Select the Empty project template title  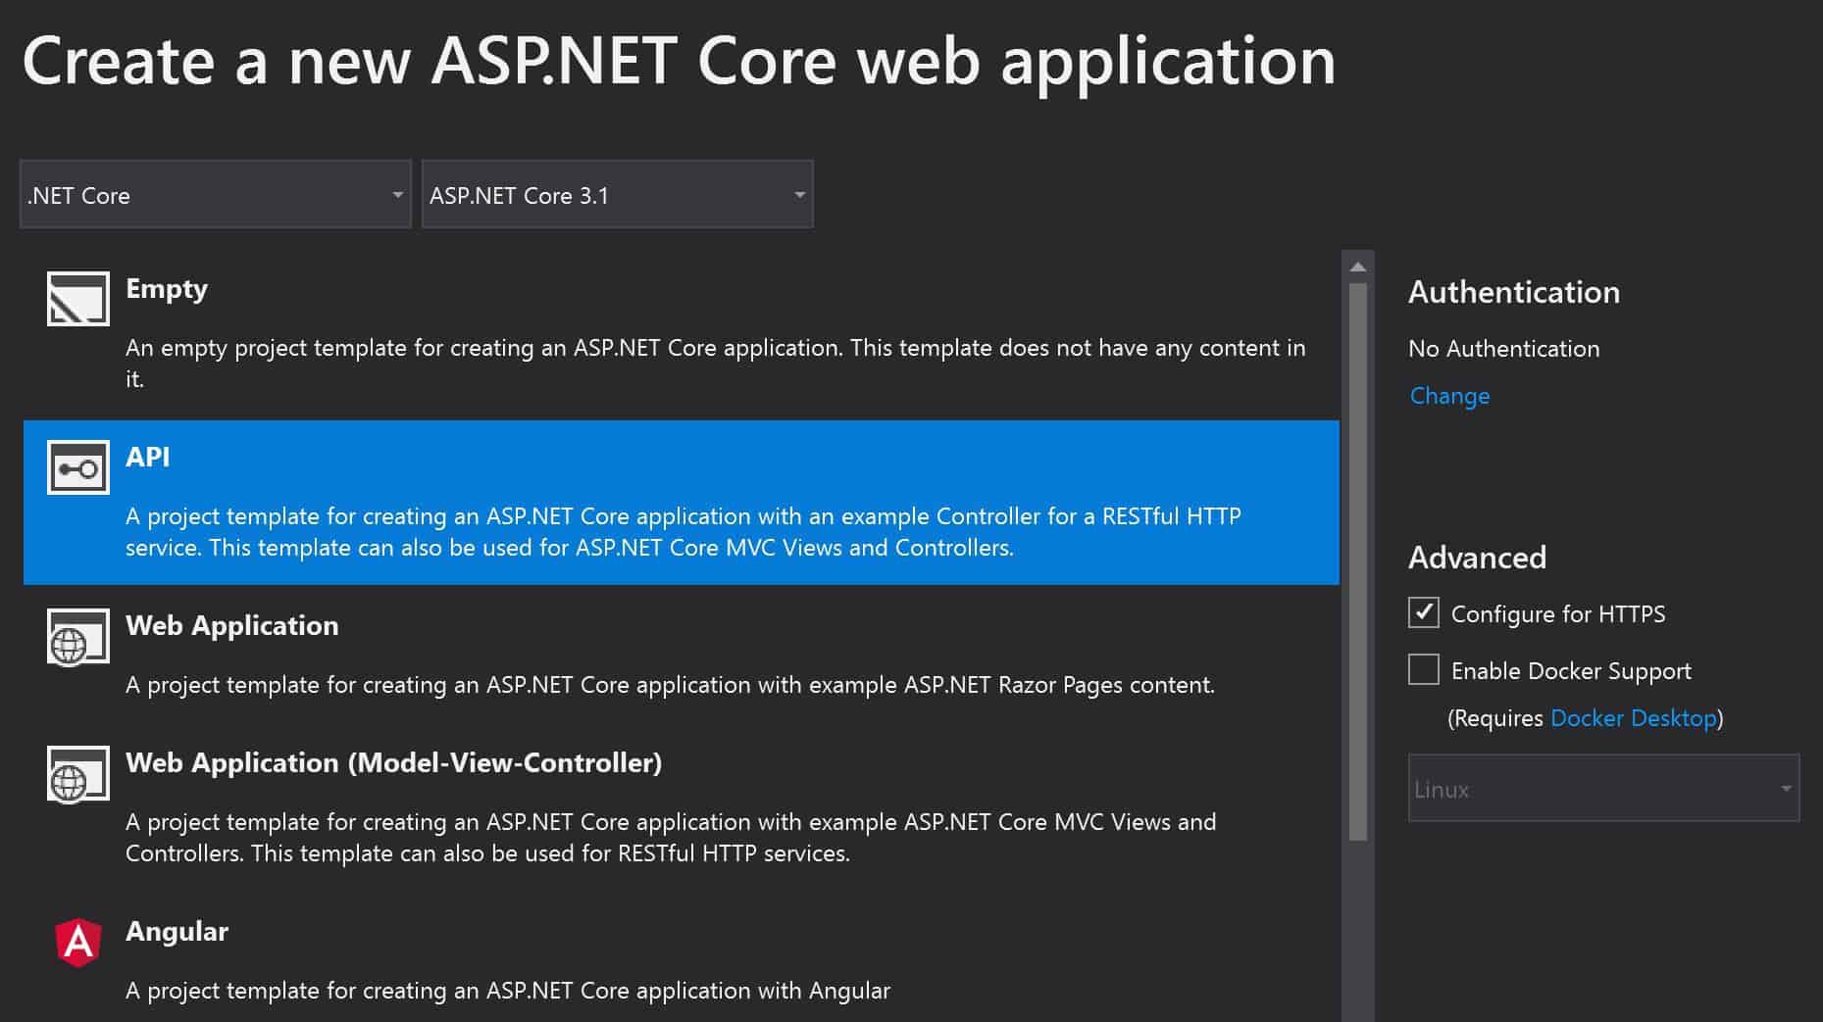click(x=167, y=289)
